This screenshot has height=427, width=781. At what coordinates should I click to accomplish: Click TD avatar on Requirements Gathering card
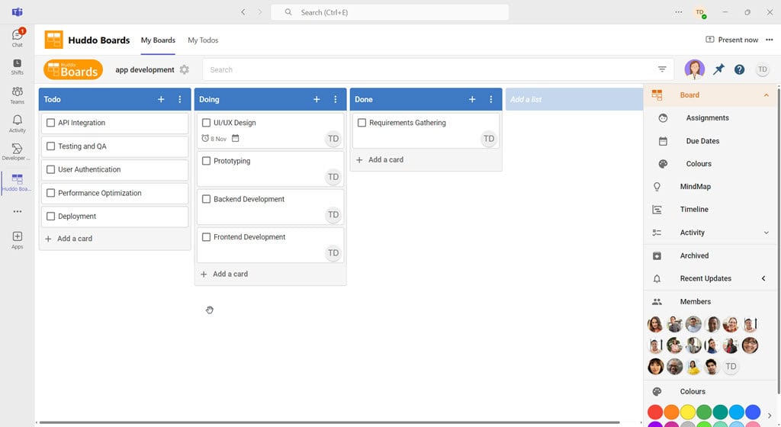click(x=489, y=138)
